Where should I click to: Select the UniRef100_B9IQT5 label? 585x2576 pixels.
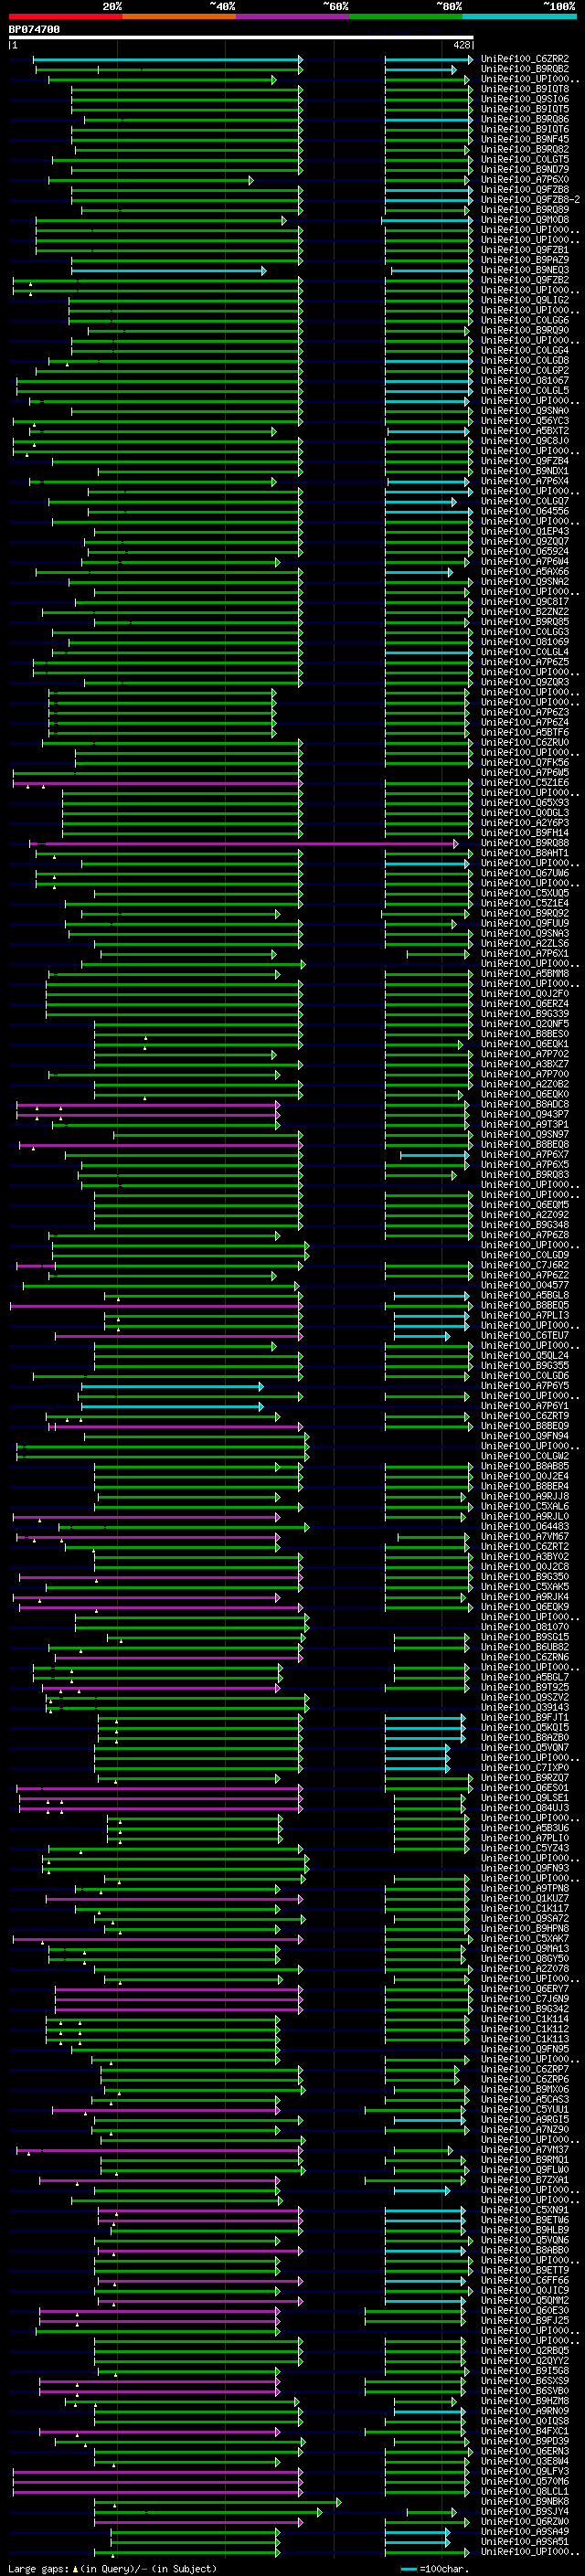click(525, 109)
